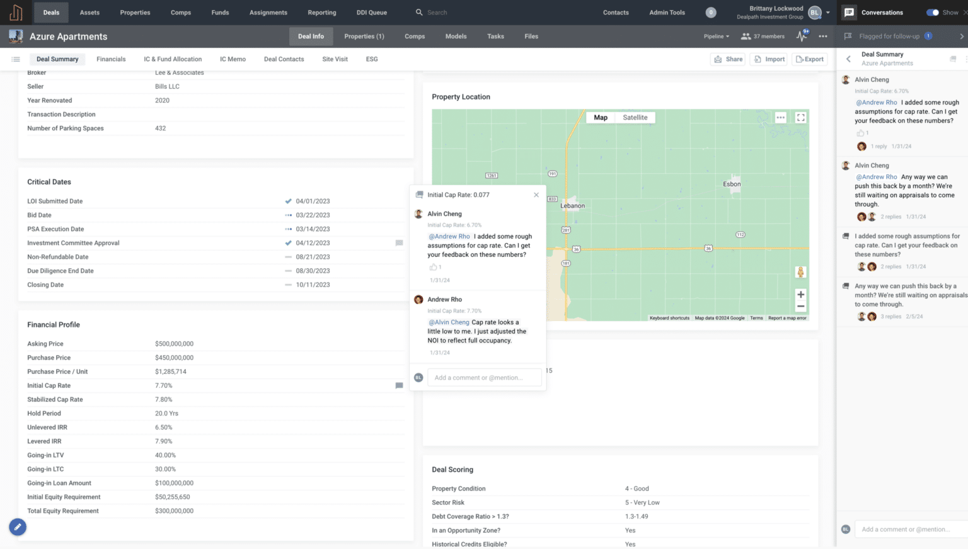Viewport: 968px width, 549px height.
Task: Switch to the Financials tab
Action: [111, 59]
